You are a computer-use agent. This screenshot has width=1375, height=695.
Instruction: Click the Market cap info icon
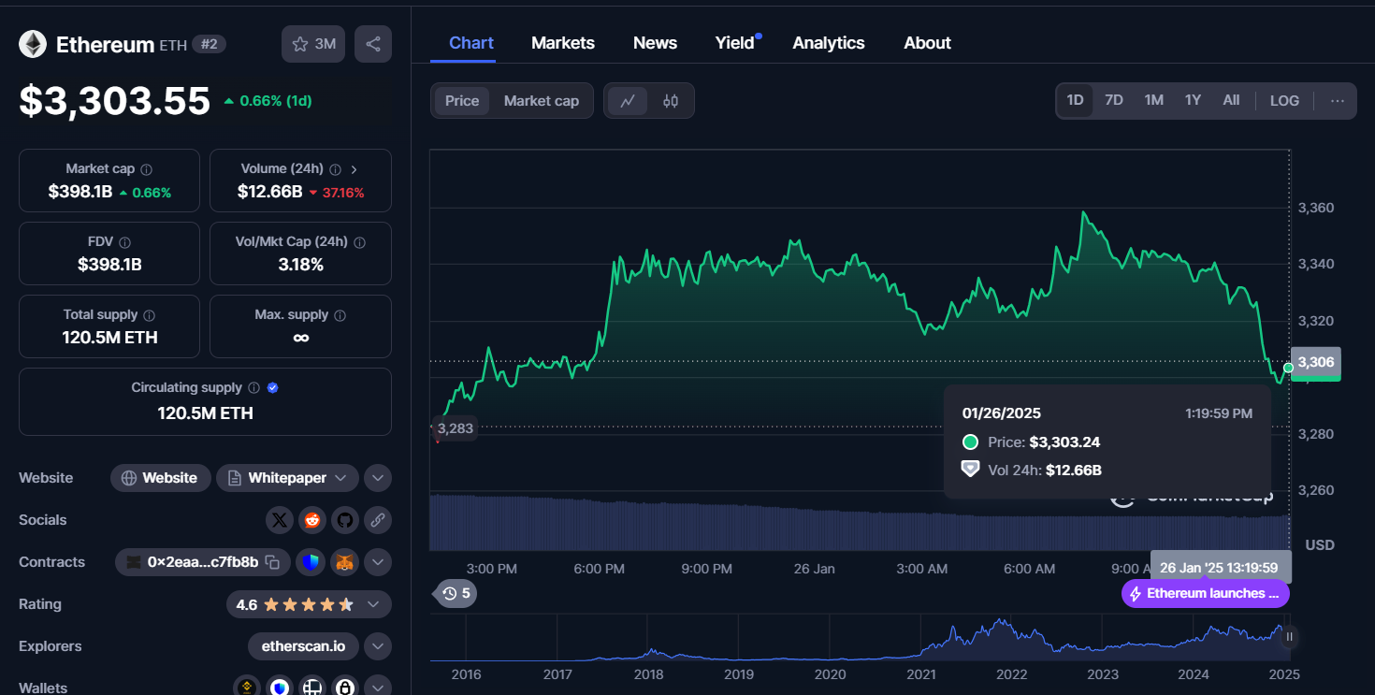(147, 169)
